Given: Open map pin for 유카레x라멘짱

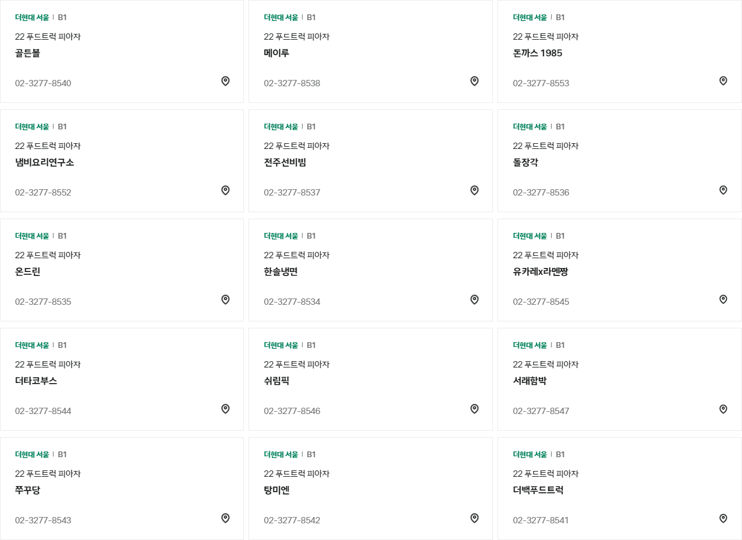Looking at the screenshot, I should click(724, 300).
